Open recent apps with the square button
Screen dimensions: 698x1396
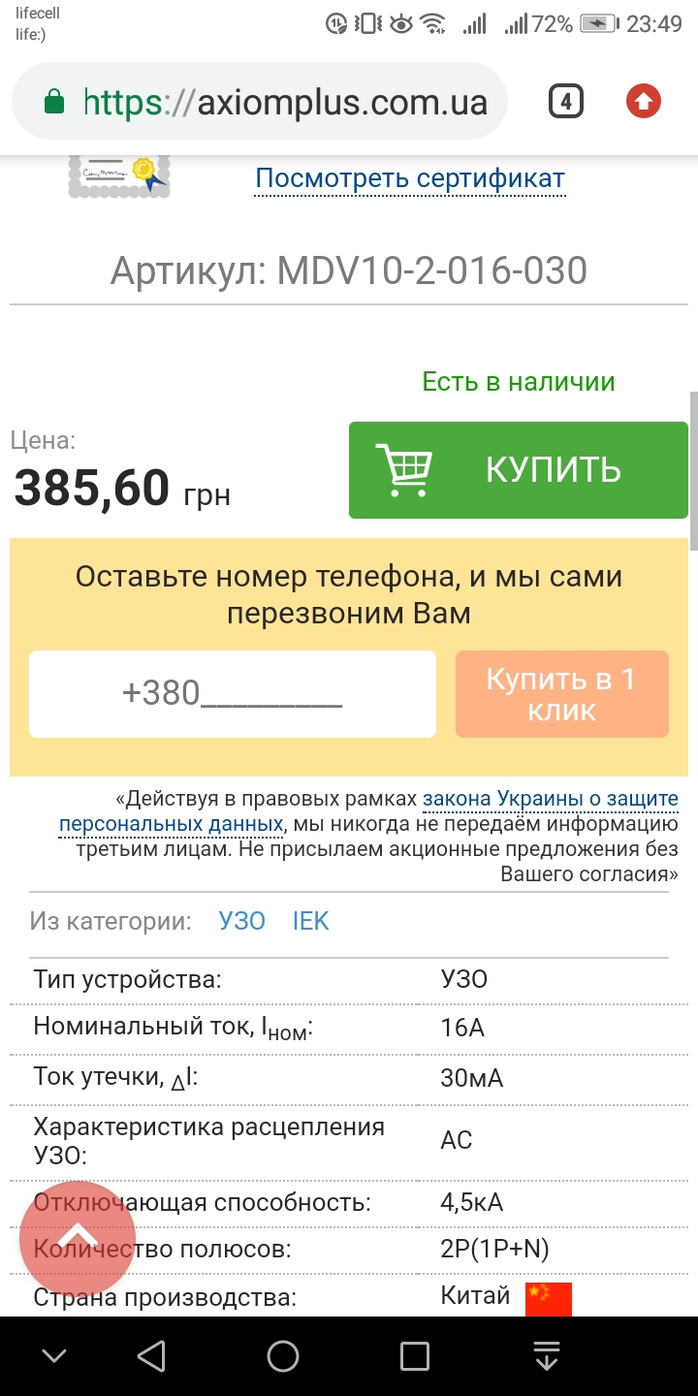415,1356
